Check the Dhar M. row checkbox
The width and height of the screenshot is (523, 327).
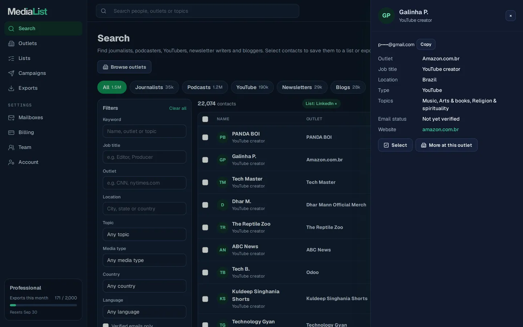(205, 205)
